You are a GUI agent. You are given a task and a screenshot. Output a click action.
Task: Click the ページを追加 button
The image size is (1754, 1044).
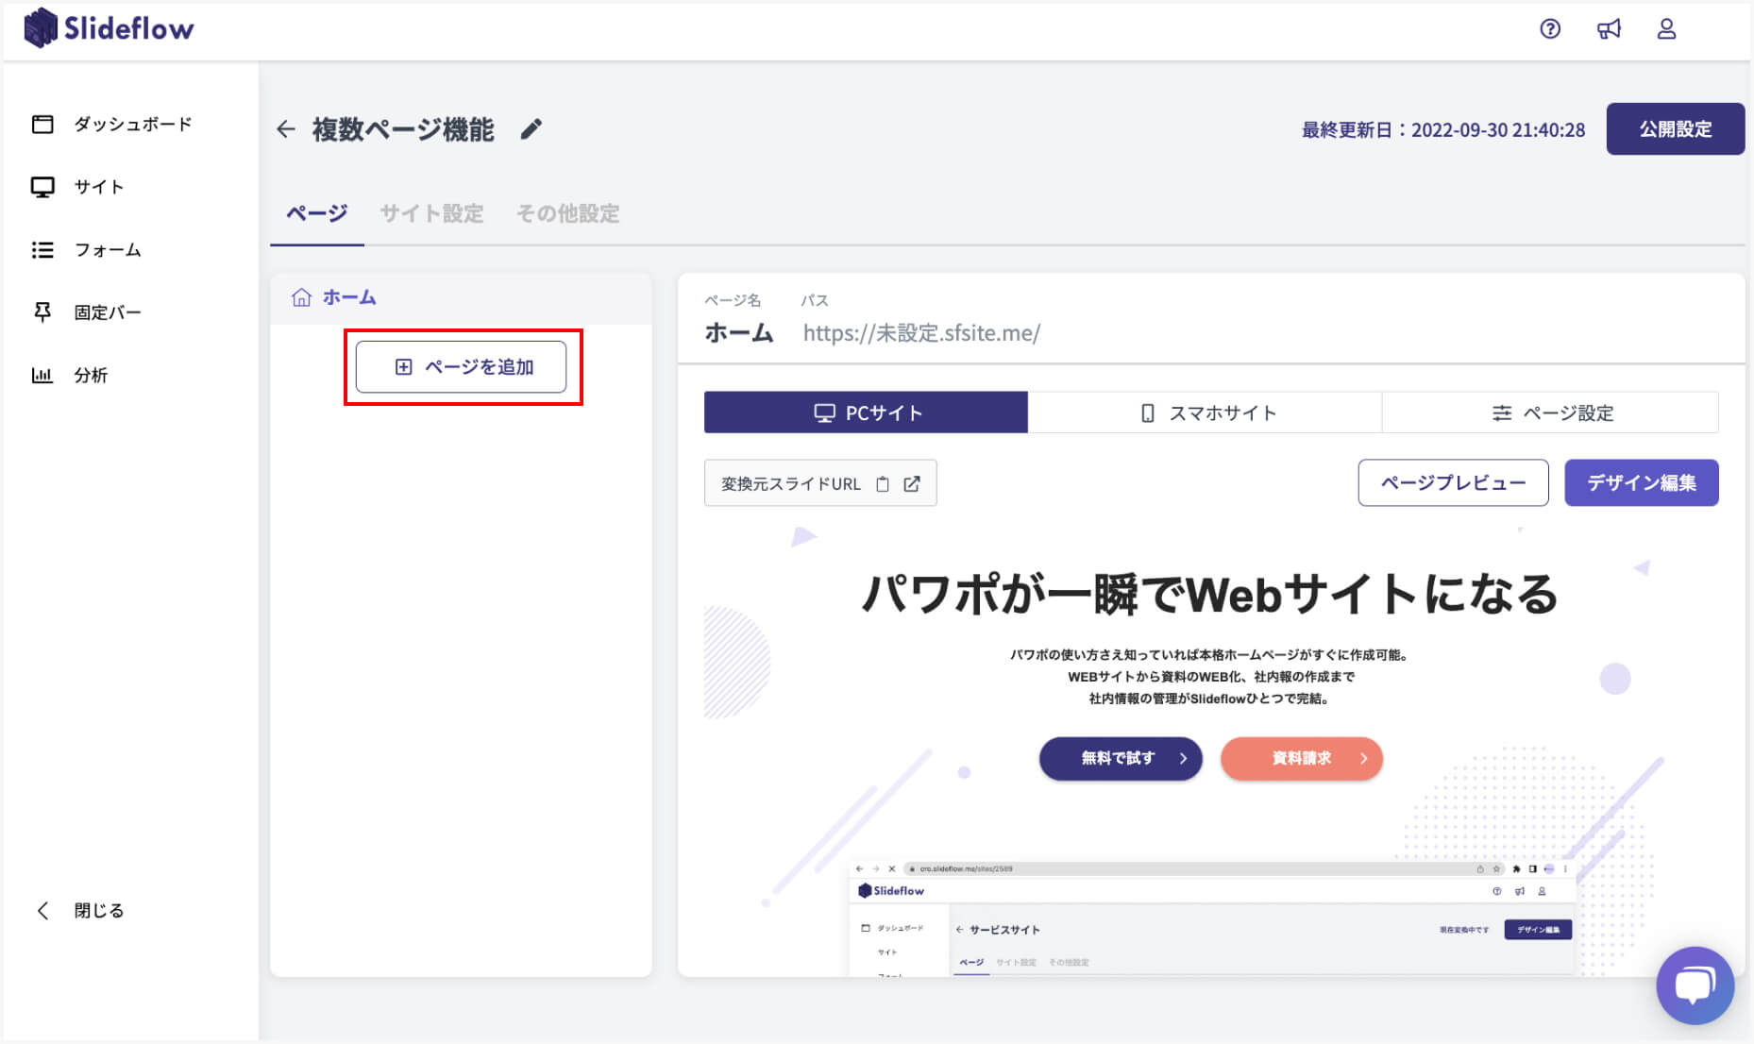coord(461,367)
